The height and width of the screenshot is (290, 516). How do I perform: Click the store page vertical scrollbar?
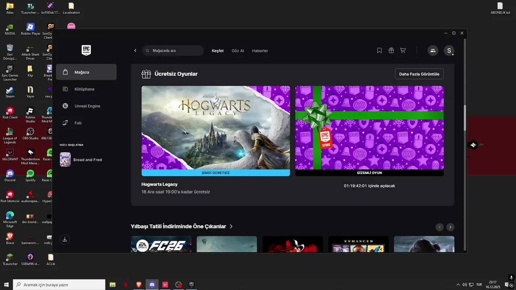point(464,118)
